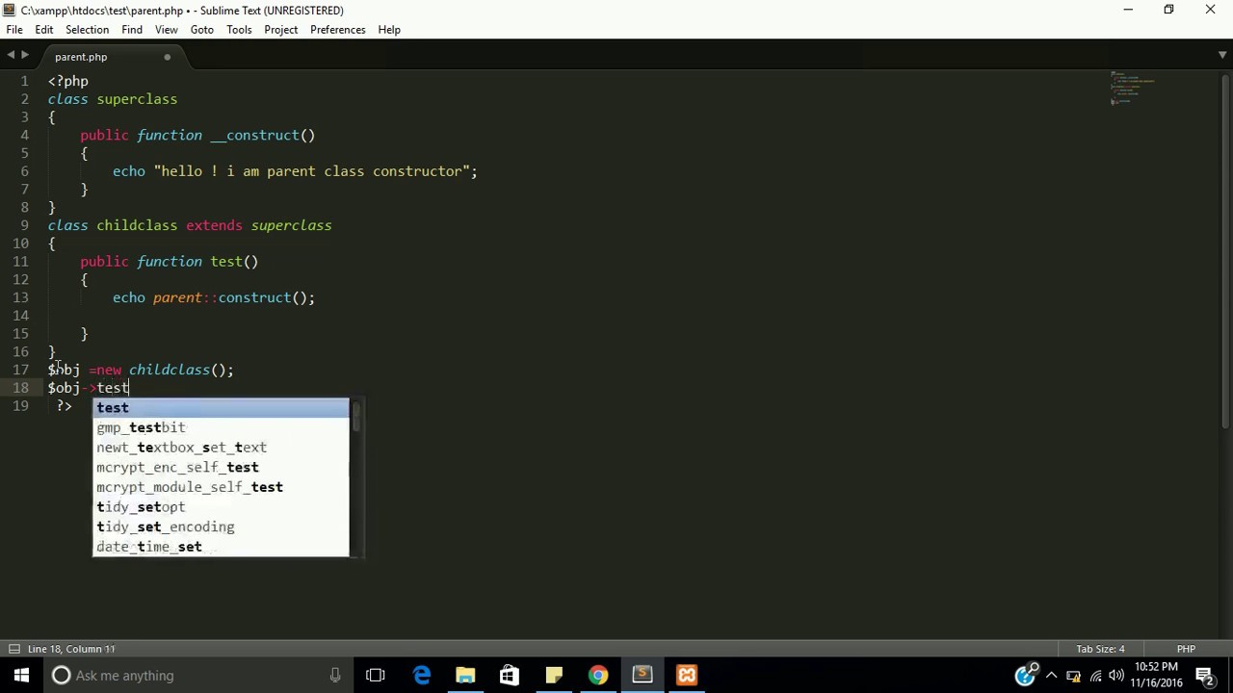Switch to Sublime Text taskbar icon
Image resolution: width=1233 pixels, height=693 pixels.
[643, 676]
